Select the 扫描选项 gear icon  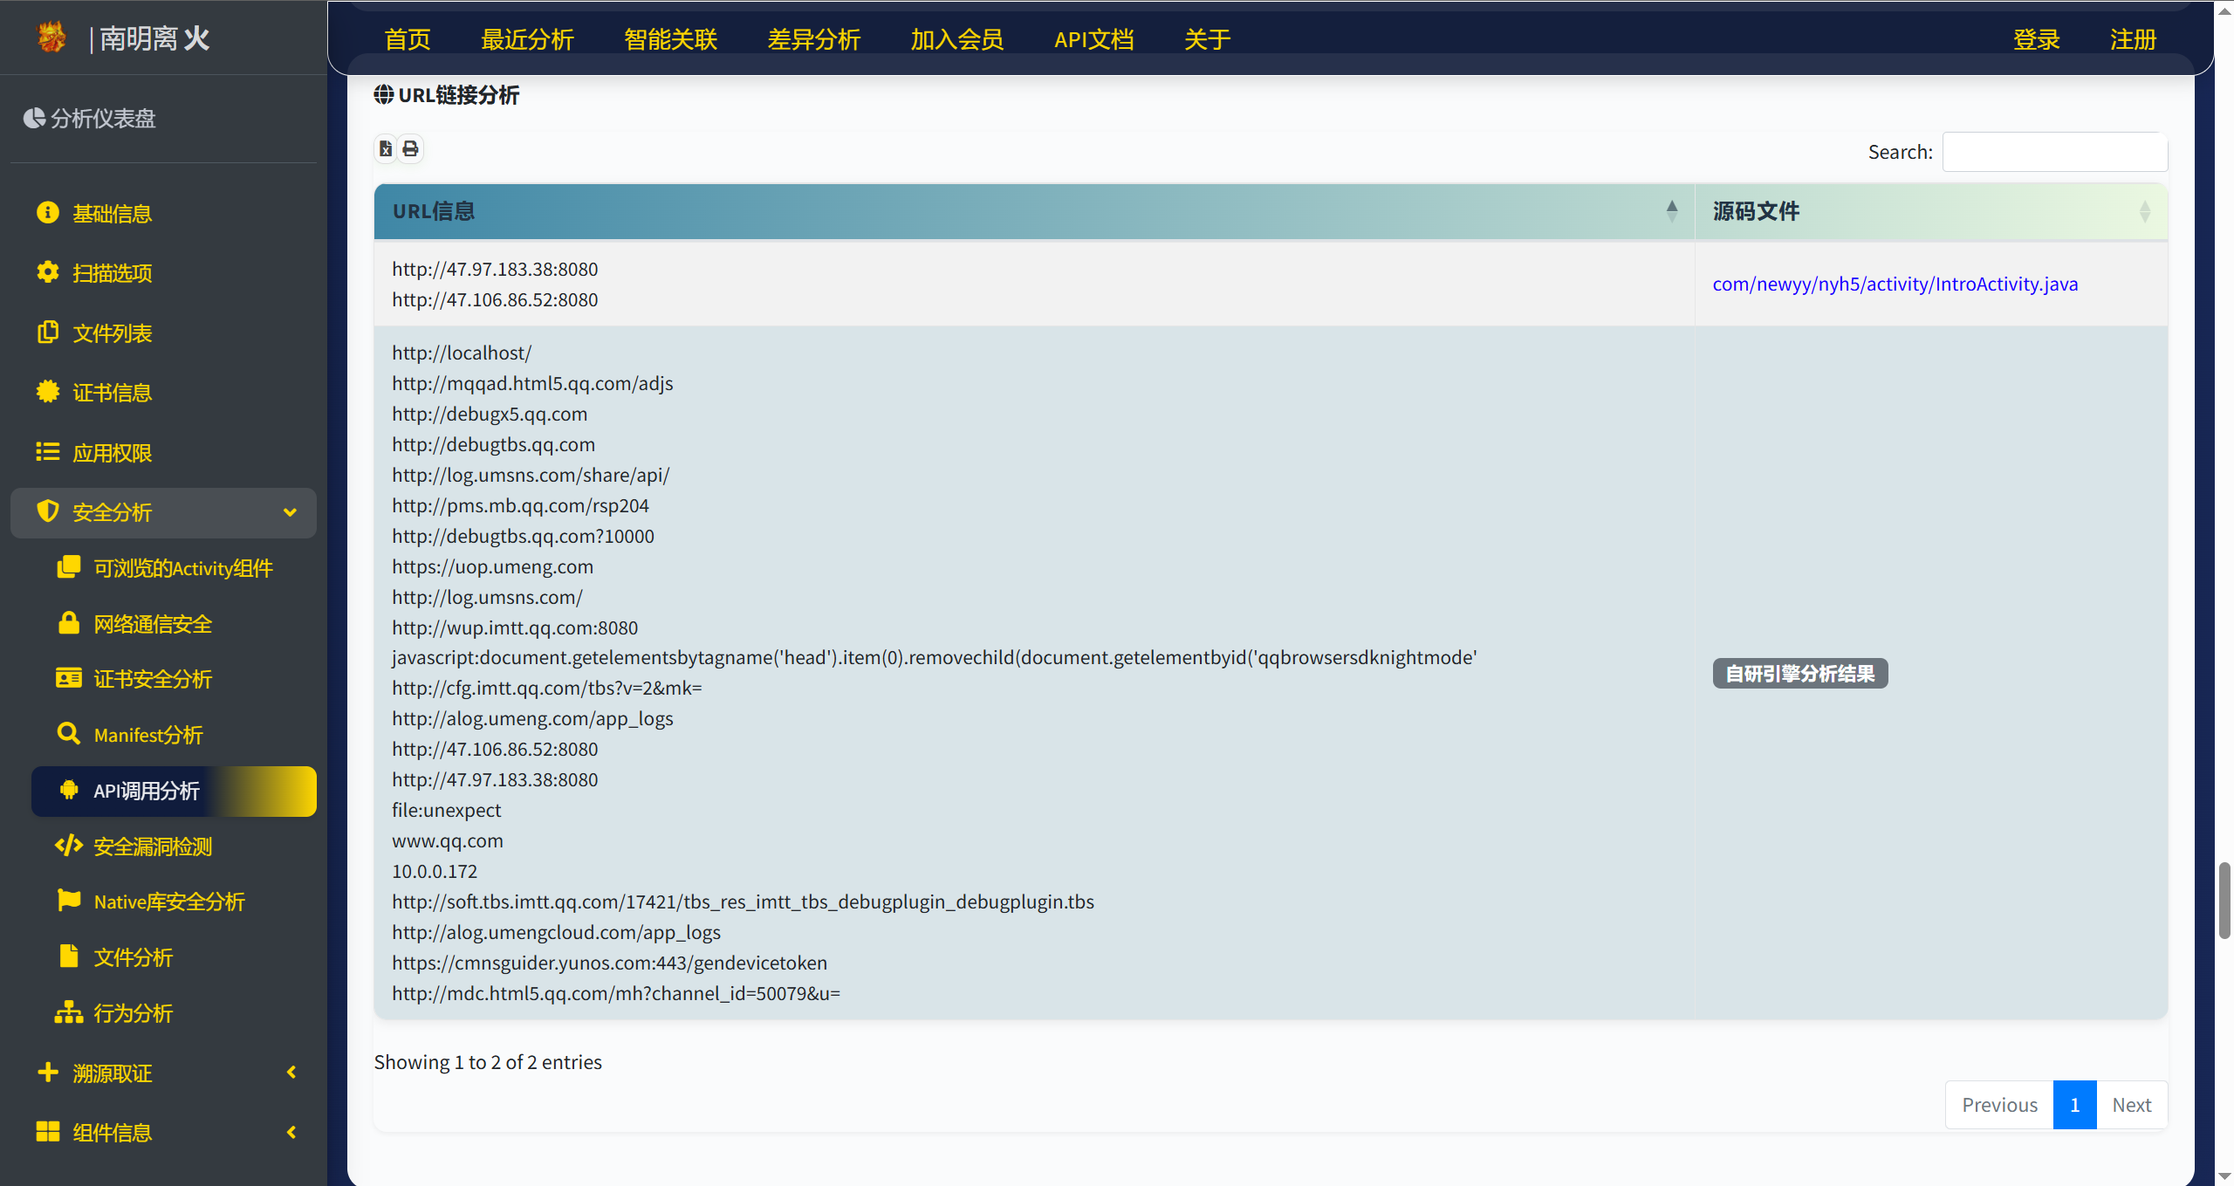click(x=48, y=272)
